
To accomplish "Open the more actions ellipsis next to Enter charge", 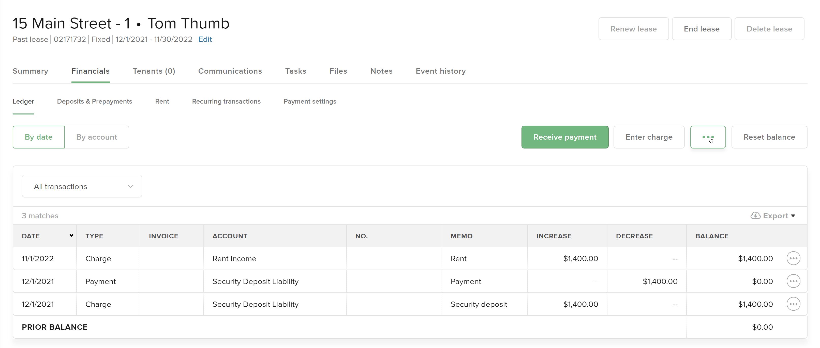I will (x=708, y=137).
